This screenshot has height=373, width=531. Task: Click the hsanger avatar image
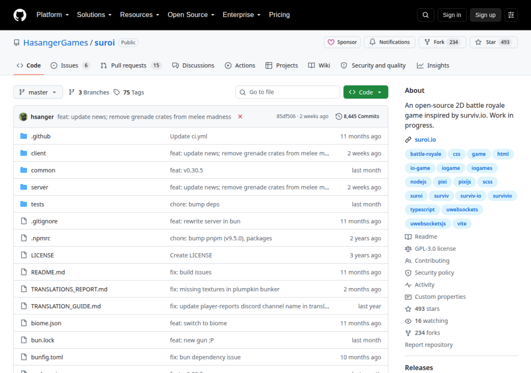pos(23,117)
